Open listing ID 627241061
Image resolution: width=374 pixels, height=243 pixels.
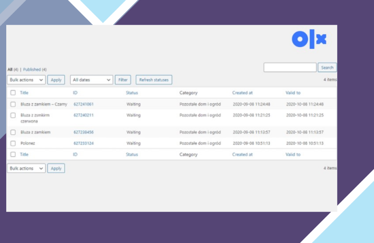click(x=84, y=104)
